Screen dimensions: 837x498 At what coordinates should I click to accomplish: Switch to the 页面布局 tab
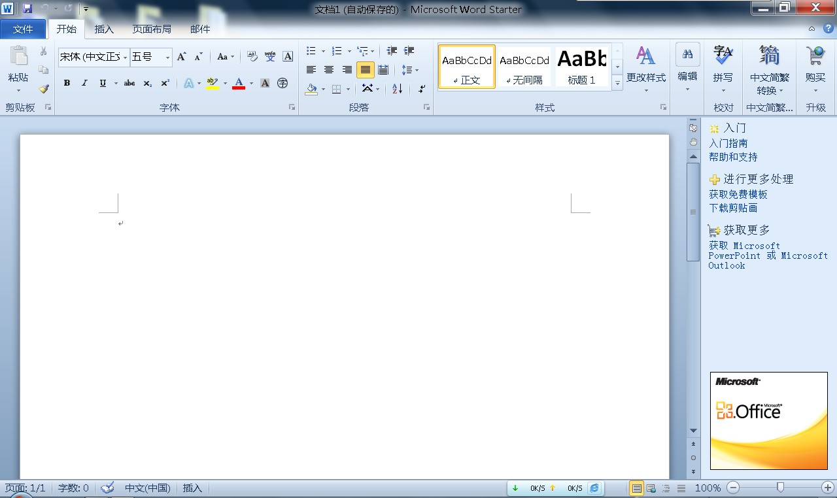click(152, 29)
